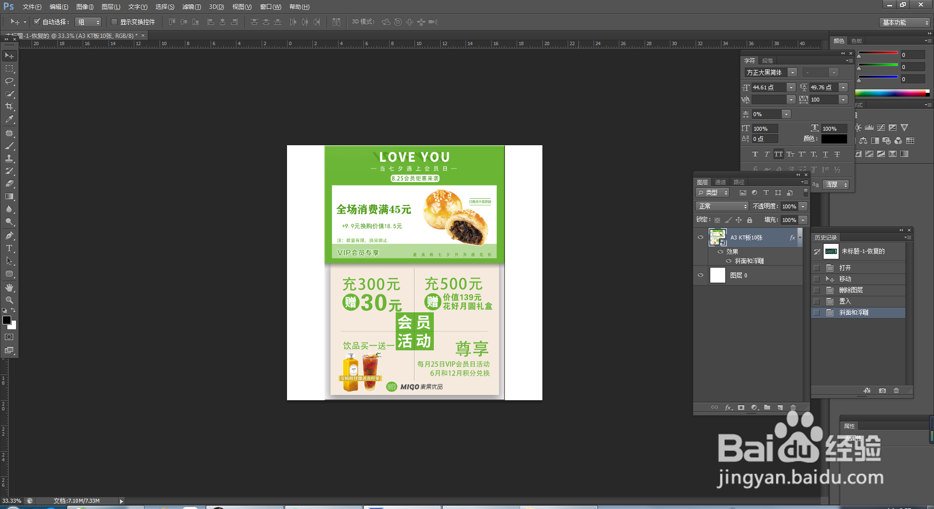Open the font size dropdown arrow
This screenshot has width=934, height=509.
click(791, 87)
